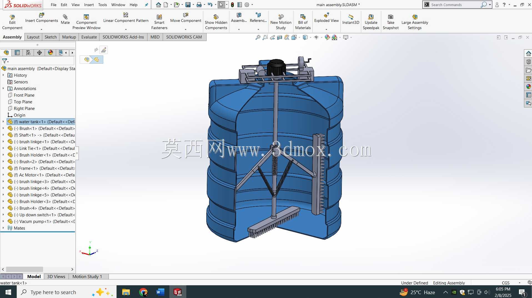This screenshot has width=532, height=298.
Task: Create an Exploded View
Action: [327, 18]
